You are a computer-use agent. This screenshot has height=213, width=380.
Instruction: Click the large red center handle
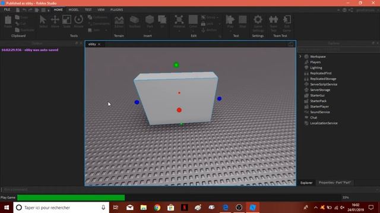[x=179, y=110]
